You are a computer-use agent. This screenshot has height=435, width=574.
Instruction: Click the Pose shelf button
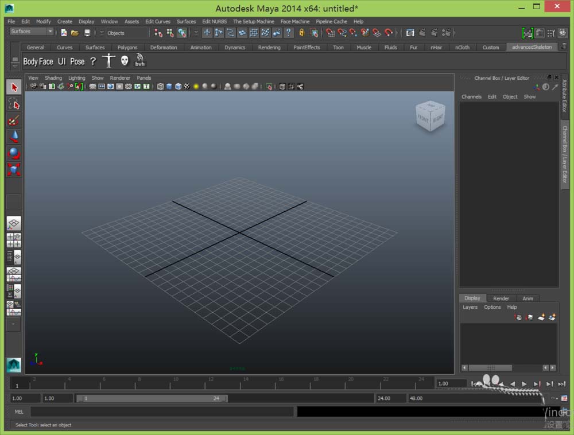point(77,61)
